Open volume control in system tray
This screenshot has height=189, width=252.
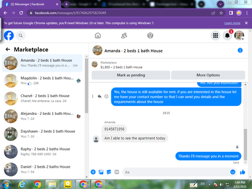click(221, 184)
